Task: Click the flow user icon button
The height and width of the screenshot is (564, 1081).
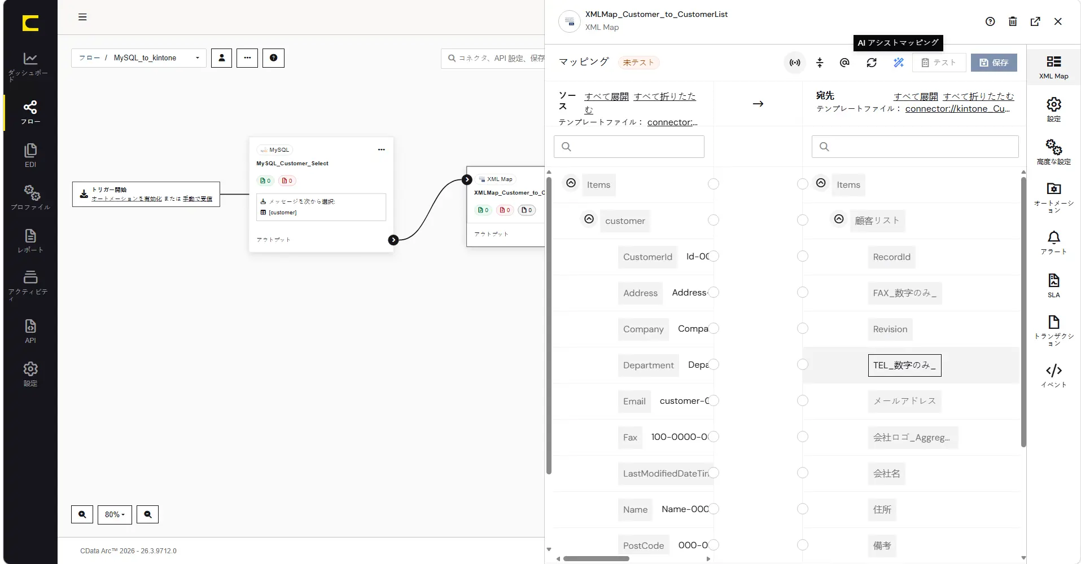Action: coord(221,58)
